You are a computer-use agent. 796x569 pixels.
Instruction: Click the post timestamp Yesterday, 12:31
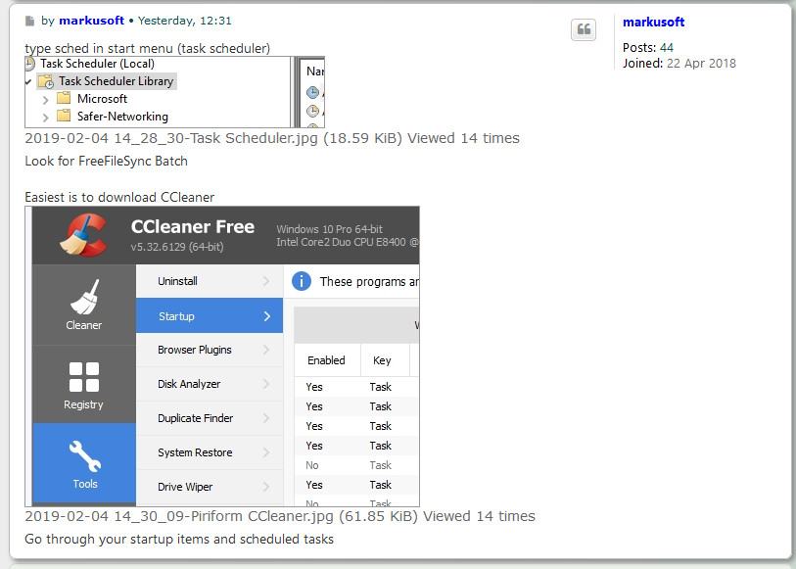tap(185, 21)
